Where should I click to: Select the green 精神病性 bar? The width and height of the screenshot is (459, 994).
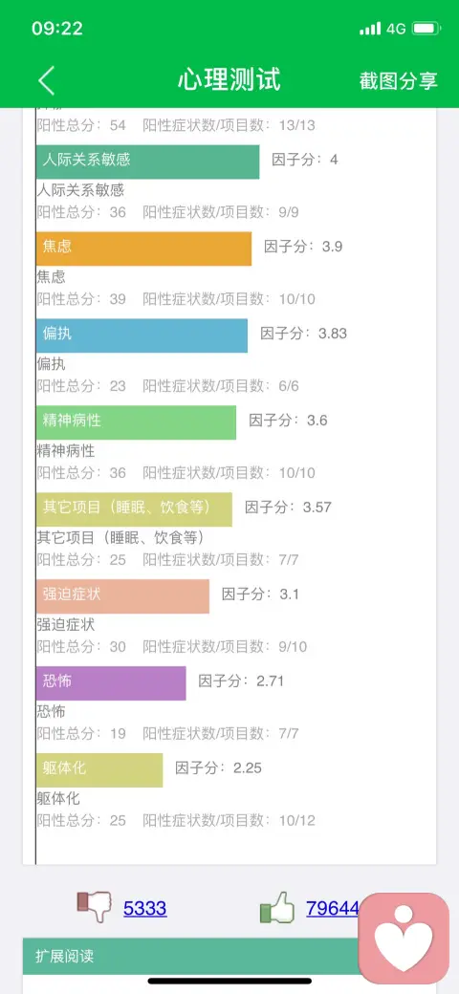coord(137,422)
